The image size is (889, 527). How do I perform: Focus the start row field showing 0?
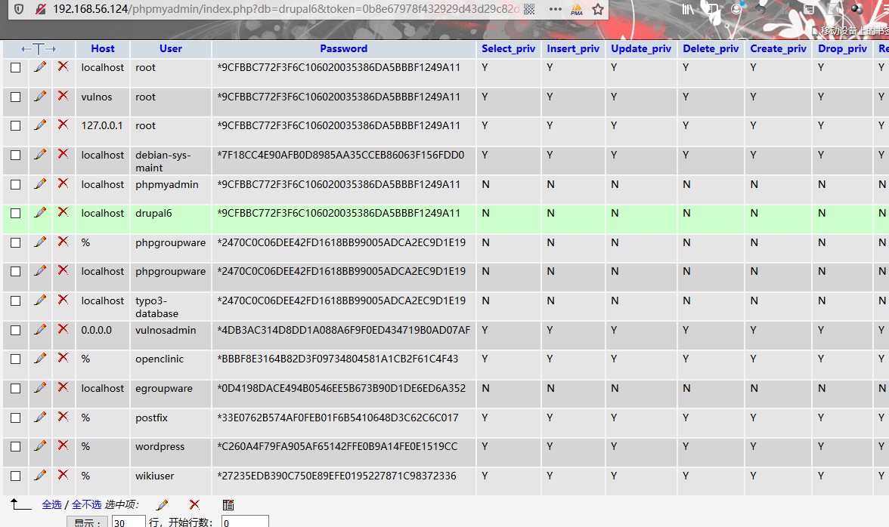click(245, 522)
